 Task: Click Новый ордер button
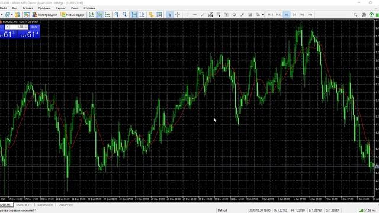click(x=72, y=15)
